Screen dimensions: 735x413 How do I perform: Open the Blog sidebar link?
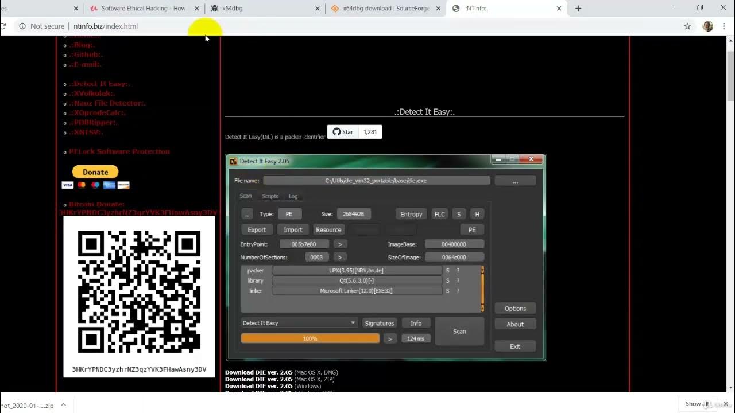click(82, 45)
